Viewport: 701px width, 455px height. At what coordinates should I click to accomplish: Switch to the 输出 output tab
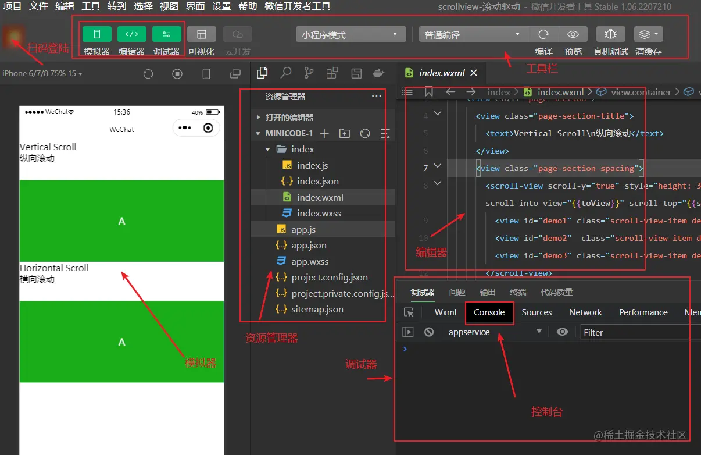(x=488, y=292)
